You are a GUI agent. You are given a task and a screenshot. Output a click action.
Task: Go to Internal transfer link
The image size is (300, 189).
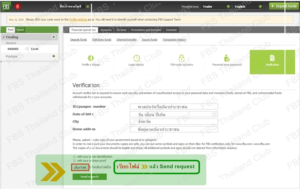(x=127, y=39)
